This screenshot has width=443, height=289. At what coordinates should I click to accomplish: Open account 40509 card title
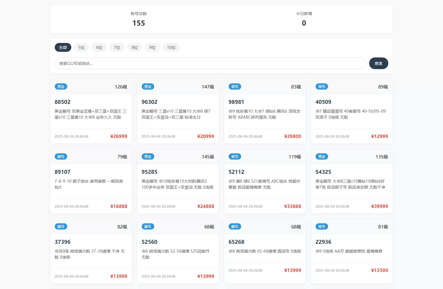tap(323, 102)
